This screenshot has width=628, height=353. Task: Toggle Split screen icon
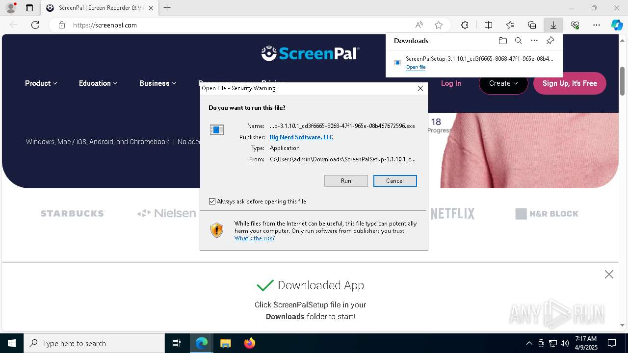point(488,25)
